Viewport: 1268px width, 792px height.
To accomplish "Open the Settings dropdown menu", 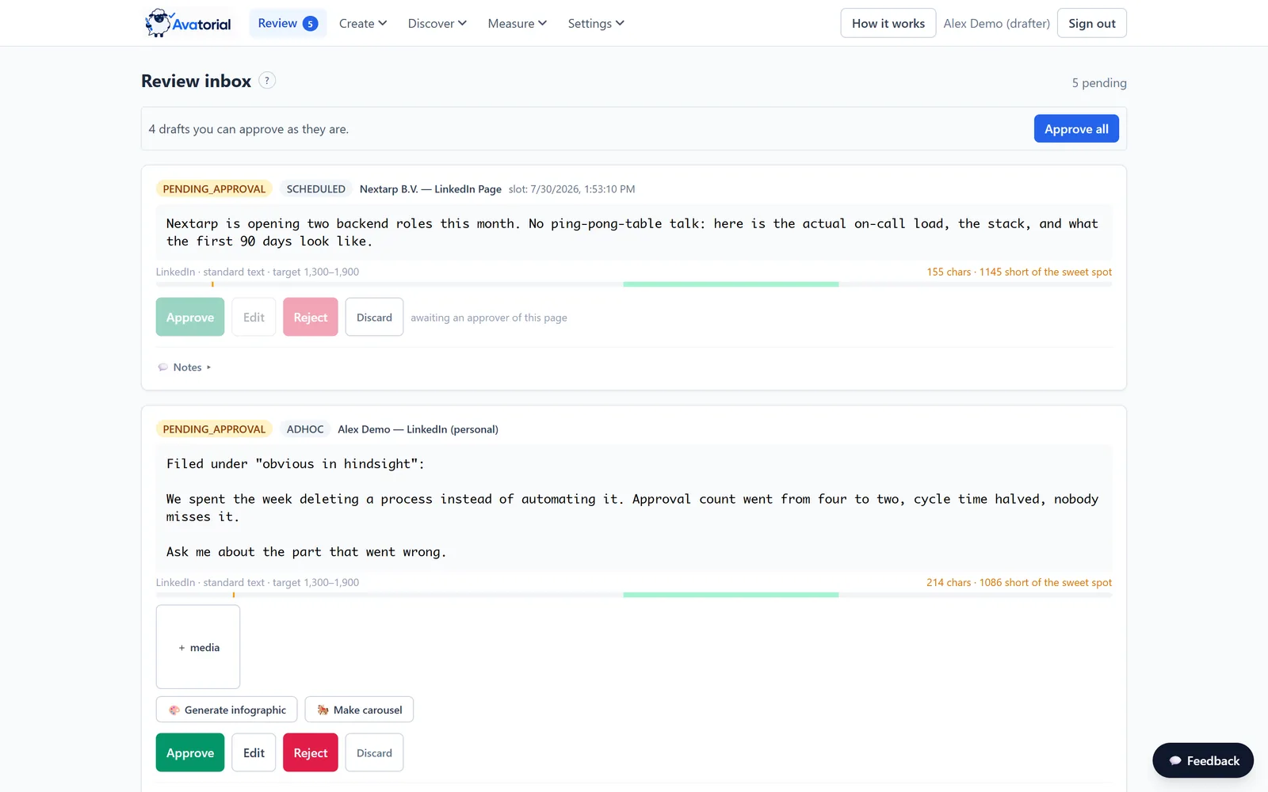I will click(596, 24).
